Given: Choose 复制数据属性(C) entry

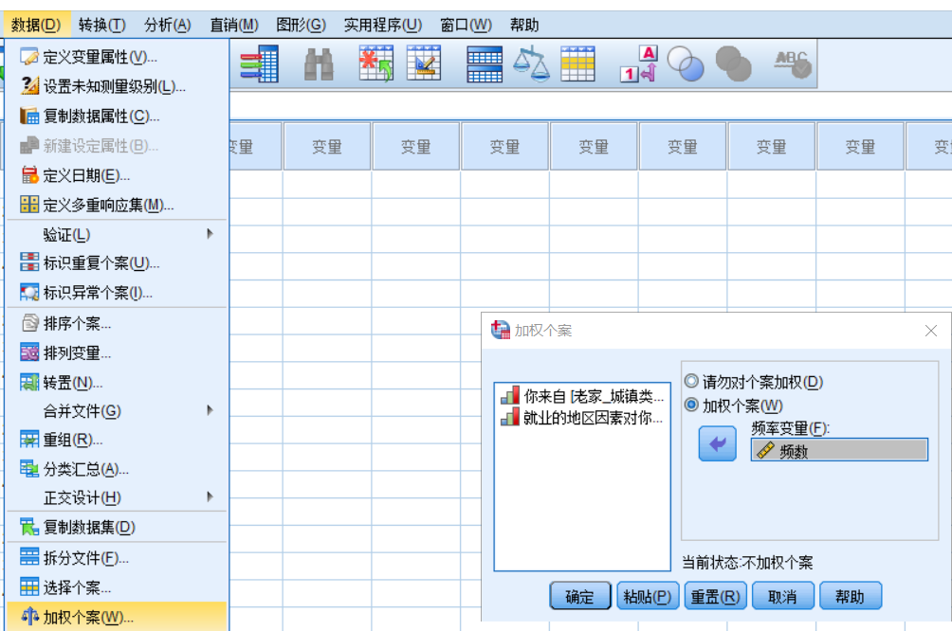Looking at the screenshot, I should (x=117, y=116).
